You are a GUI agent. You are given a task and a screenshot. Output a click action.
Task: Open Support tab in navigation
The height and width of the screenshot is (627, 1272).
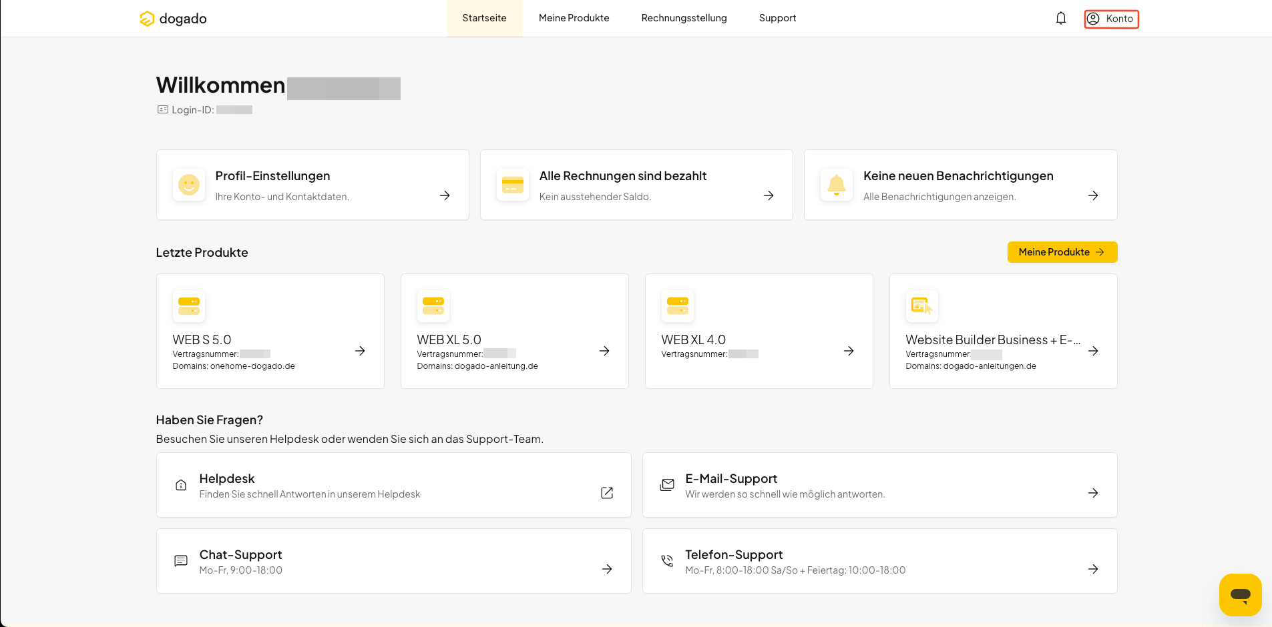tap(778, 18)
